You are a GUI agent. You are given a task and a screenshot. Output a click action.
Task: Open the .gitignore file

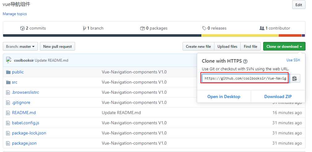click(21, 103)
